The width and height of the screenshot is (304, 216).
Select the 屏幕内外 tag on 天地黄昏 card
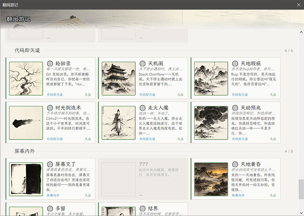click(x=238, y=195)
